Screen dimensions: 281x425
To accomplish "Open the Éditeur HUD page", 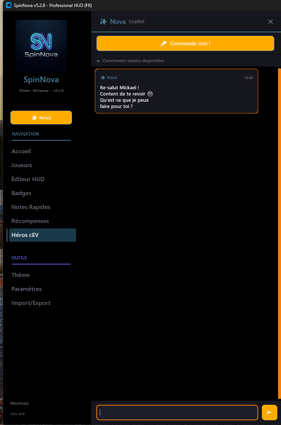I will coord(28,179).
